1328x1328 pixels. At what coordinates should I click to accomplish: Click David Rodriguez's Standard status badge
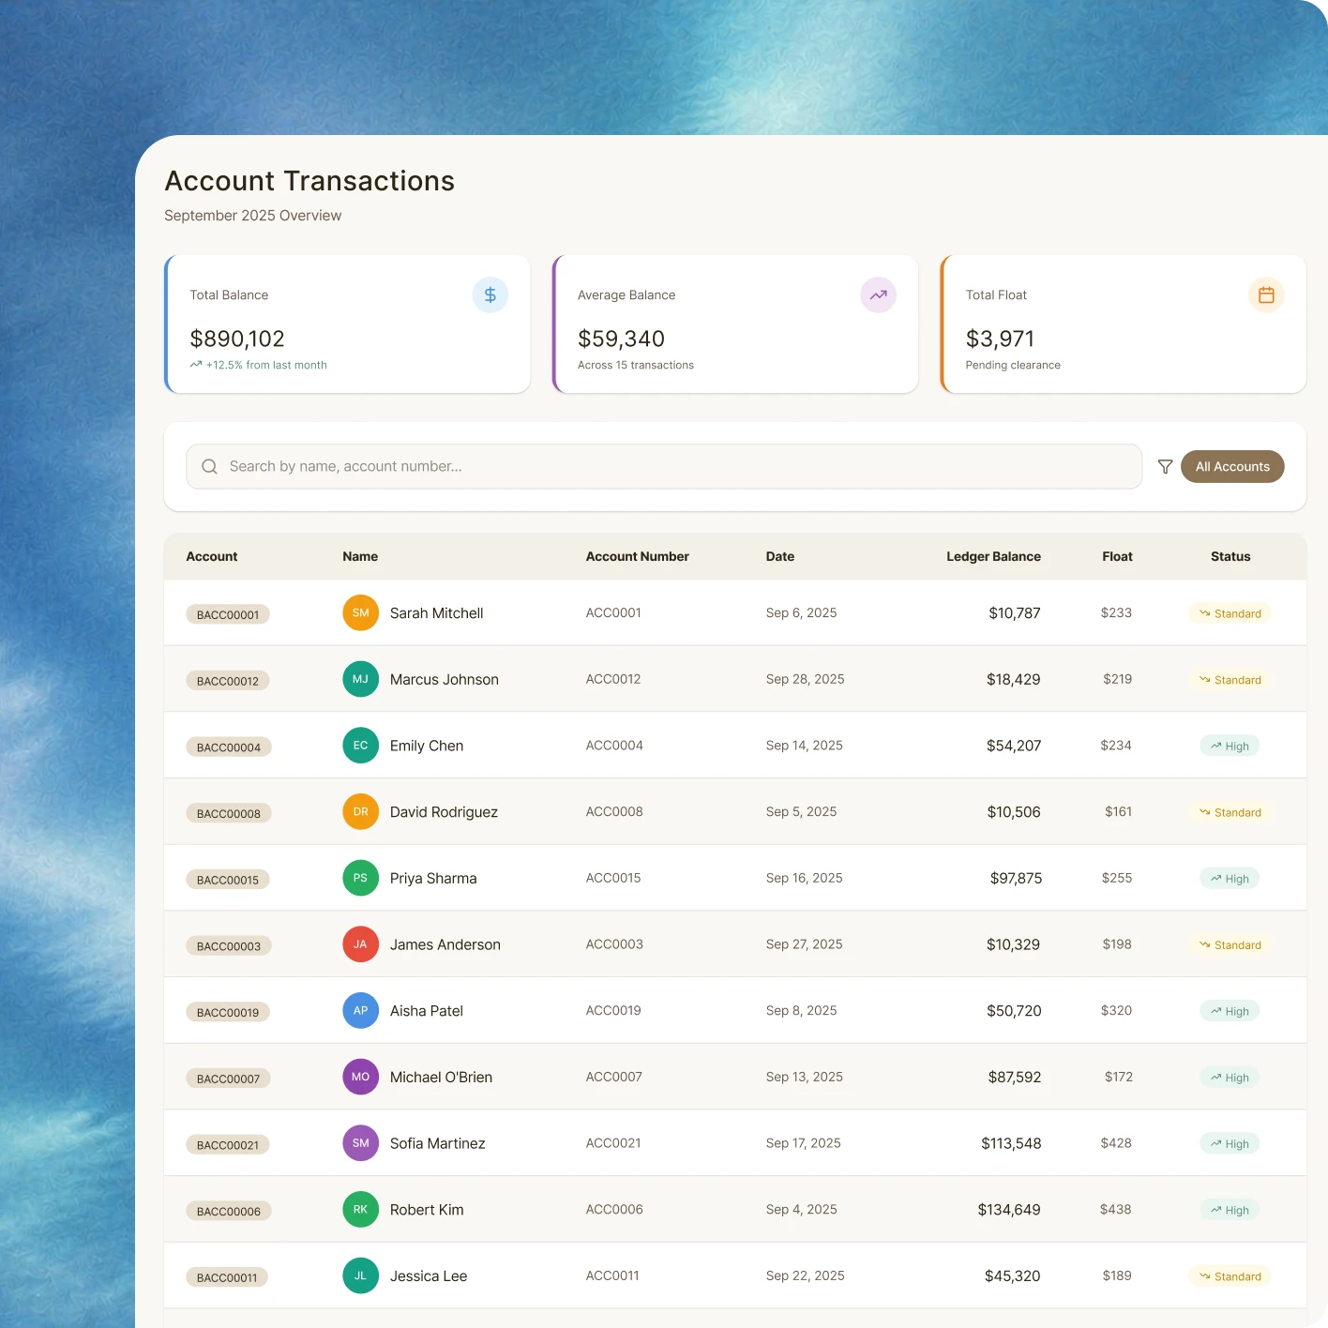pyautogui.click(x=1230, y=812)
